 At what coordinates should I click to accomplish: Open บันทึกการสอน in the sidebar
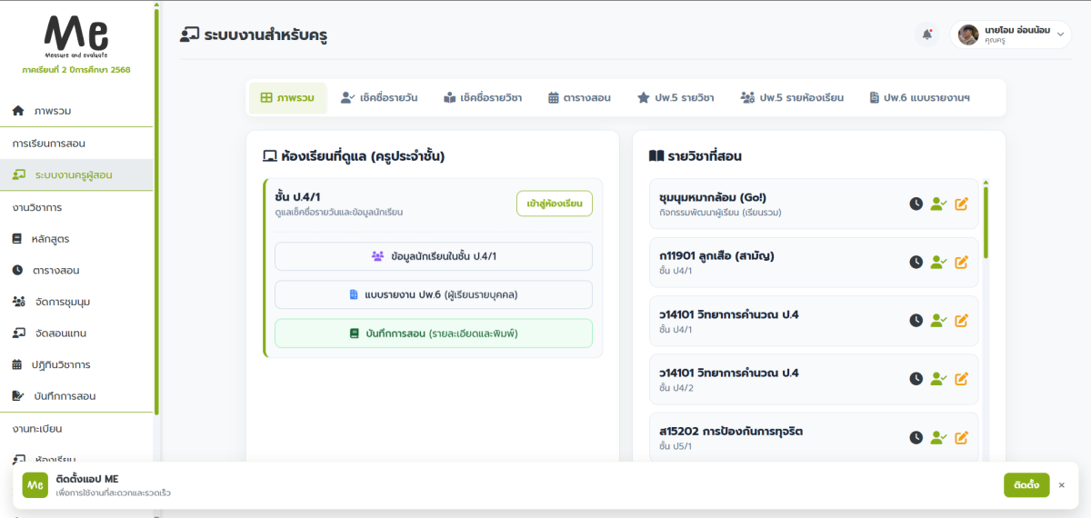click(x=77, y=396)
